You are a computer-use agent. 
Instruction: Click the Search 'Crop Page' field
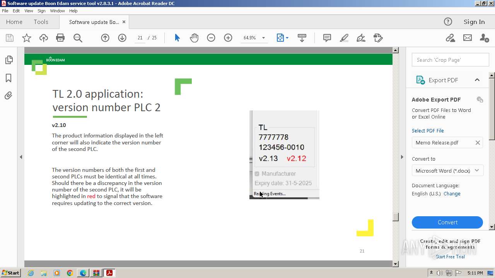[x=451, y=60]
